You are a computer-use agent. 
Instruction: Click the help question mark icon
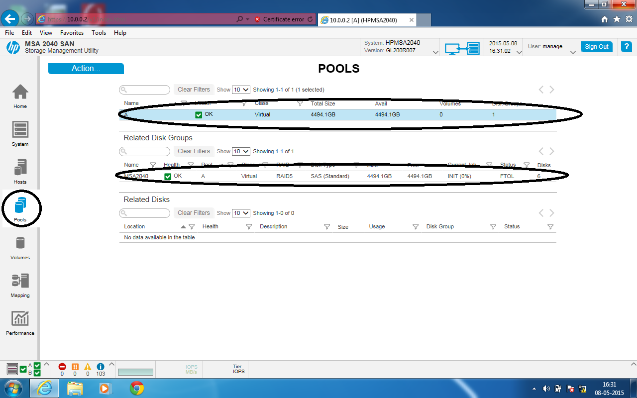[x=626, y=46]
